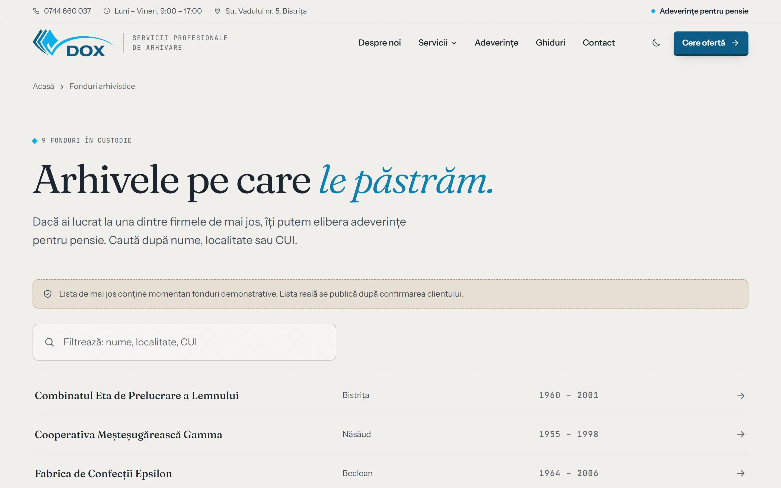Click the search magnifier icon in filter box
Screen dimensions: 781x488
[x=49, y=342]
